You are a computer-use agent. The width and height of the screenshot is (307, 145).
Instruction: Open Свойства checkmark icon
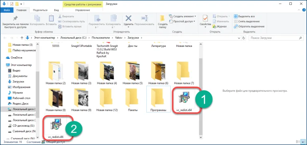(x=205, y=19)
